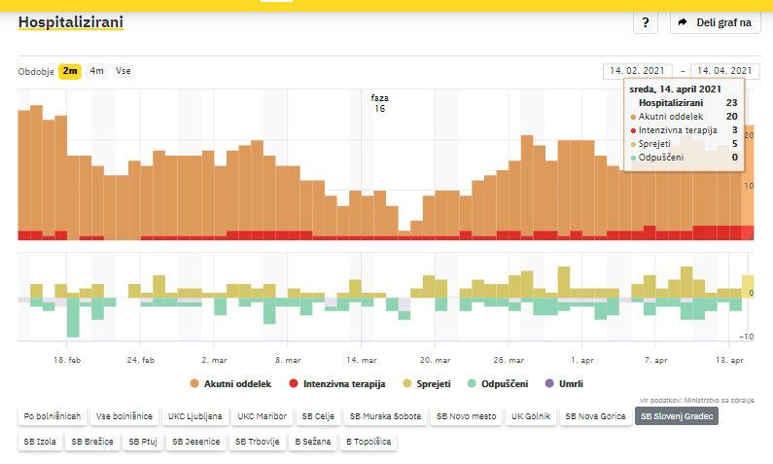773x464 pixels.
Task: Select the Po bolnišnicah filter
Action: click(x=52, y=416)
